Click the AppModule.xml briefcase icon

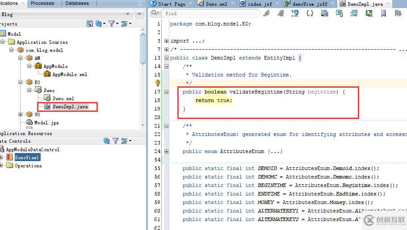pos(47,74)
